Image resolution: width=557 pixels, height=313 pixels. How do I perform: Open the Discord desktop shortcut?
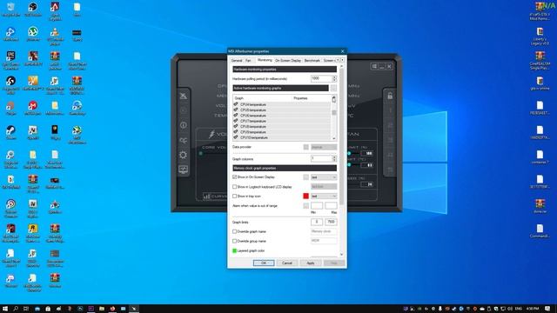[x=10, y=280]
